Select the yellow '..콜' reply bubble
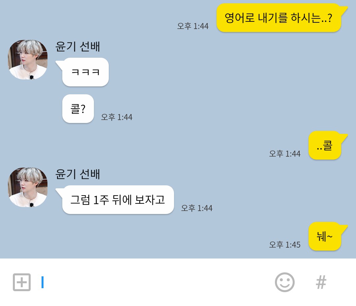This screenshot has width=356, height=306. pyautogui.click(x=325, y=145)
